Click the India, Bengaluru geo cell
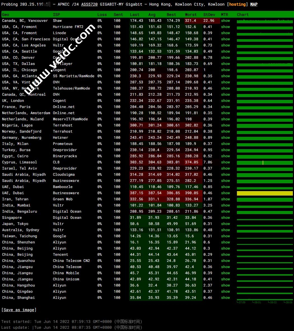The width and height of the screenshot is (294, 331). point(19,211)
